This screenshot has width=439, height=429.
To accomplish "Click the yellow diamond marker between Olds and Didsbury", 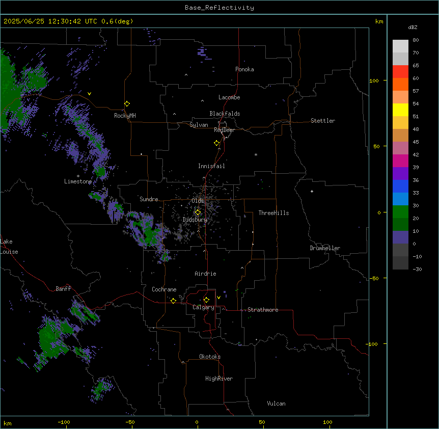I will [x=198, y=212].
